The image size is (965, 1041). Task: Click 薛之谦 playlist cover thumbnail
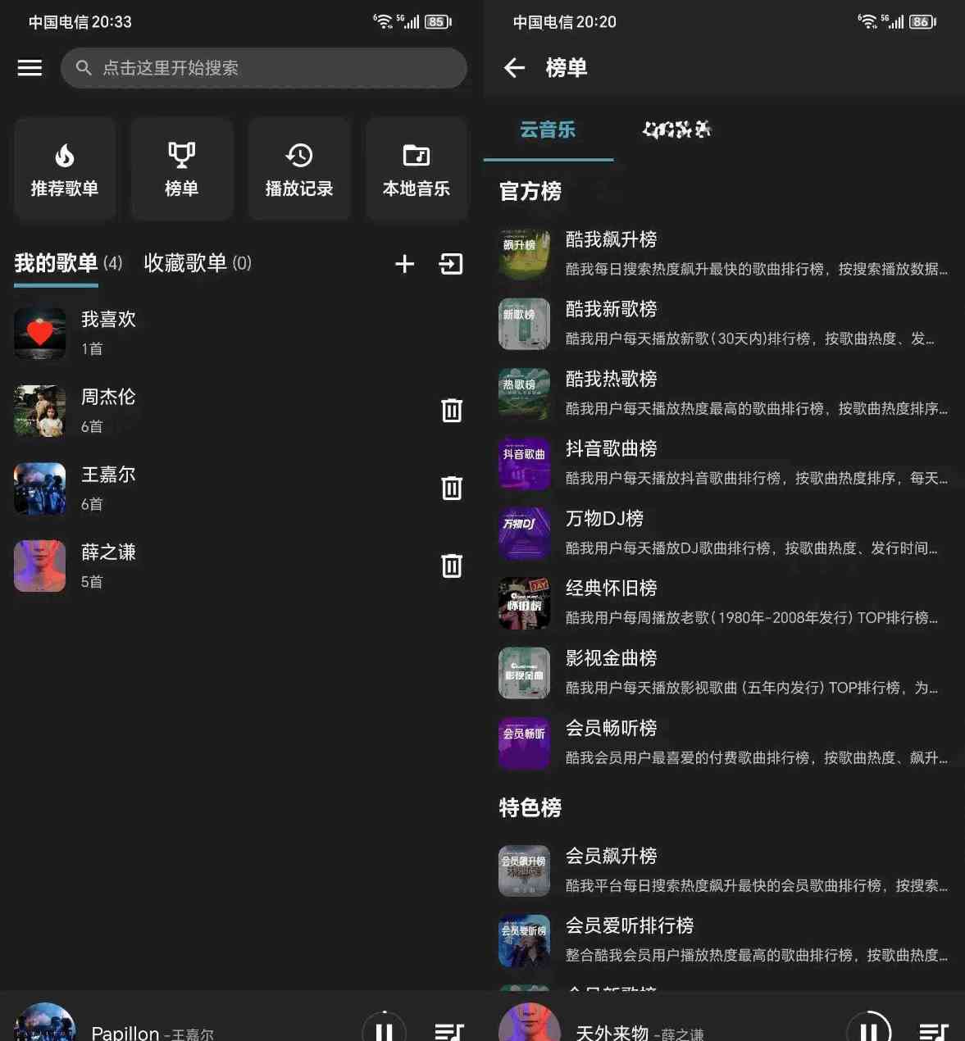[39, 566]
